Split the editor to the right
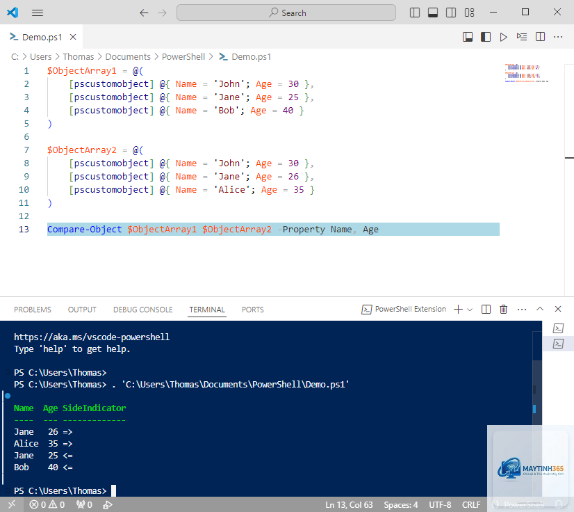The height and width of the screenshot is (512, 574). click(540, 37)
